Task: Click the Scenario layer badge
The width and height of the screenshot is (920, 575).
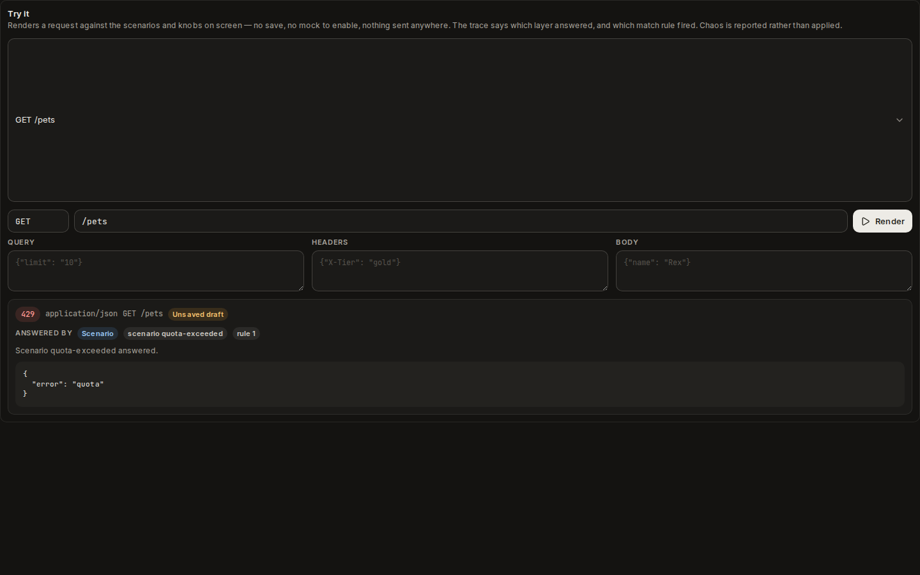Action: coord(98,333)
